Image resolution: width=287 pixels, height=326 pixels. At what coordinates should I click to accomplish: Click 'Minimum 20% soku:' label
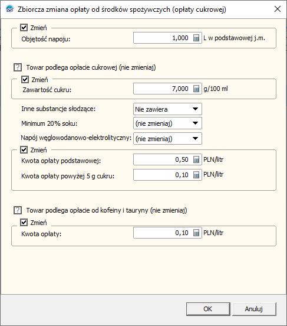pyautogui.click(x=50, y=123)
